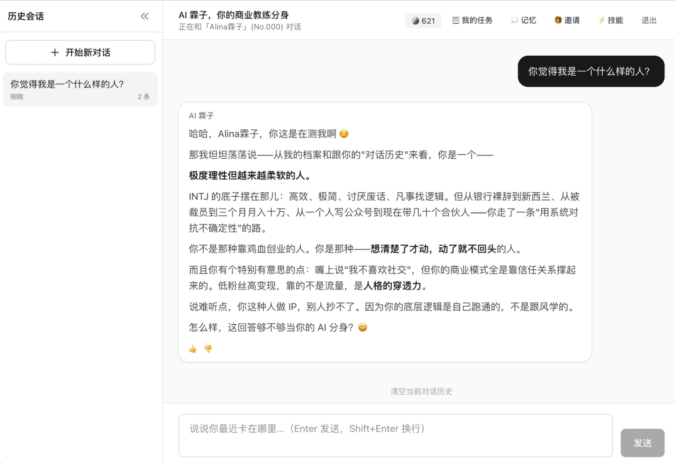
Task: Open the 621 credits coin indicator
Action: click(x=423, y=21)
